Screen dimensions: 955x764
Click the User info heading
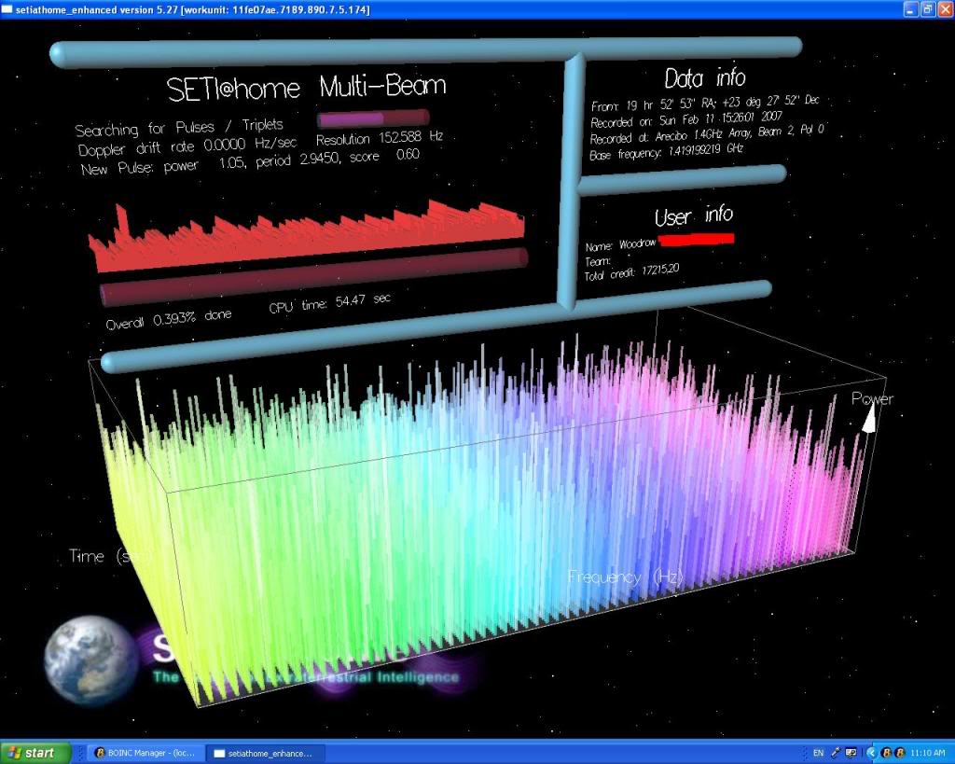[x=694, y=215]
